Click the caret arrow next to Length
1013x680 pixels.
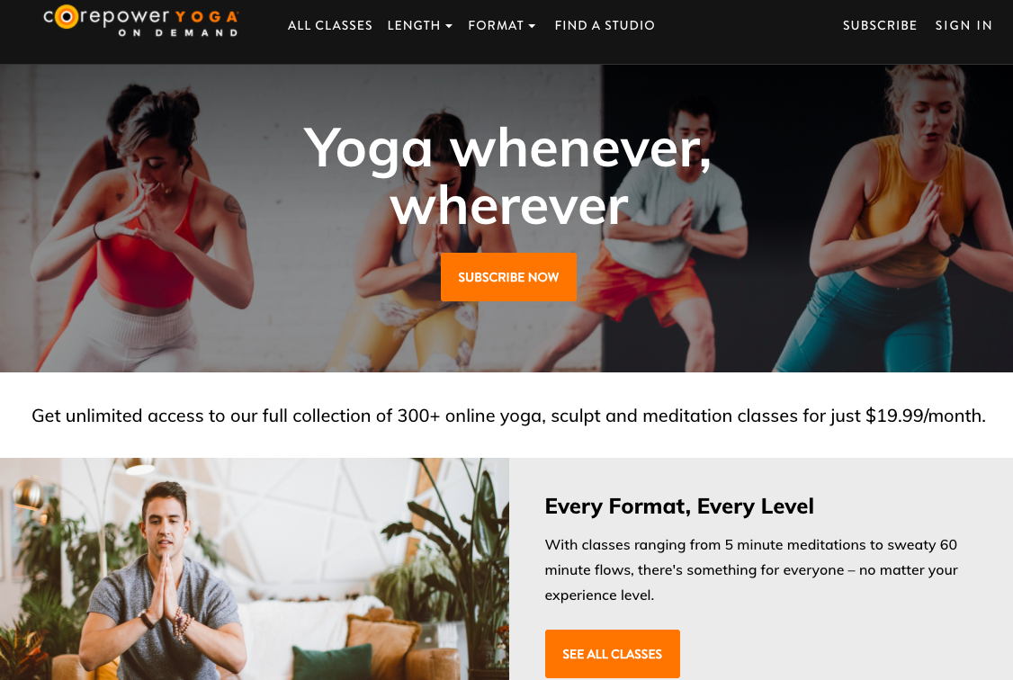(449, 26)
